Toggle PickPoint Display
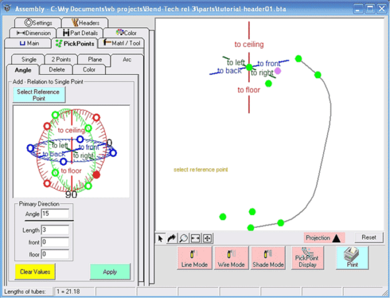Image resolution: width=390 pixels, height=298 pixels. tap(306, 258)
